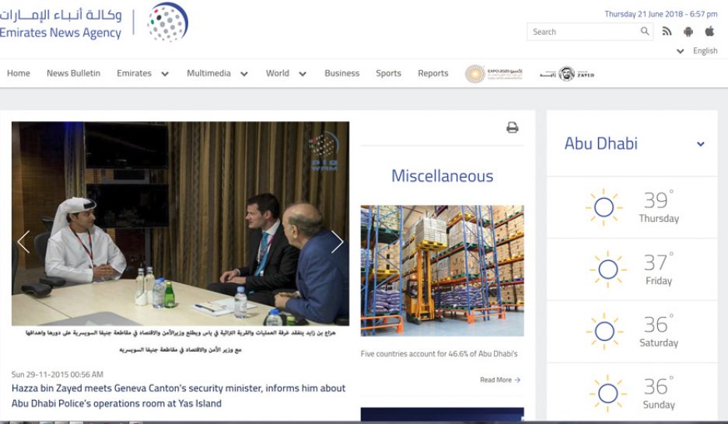Click the Emirates News Agency logo
Screen dimensions: 728x424
click(x=93, y=23)
